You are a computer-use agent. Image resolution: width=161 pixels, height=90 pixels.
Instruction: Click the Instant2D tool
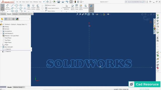click(86, 7)
